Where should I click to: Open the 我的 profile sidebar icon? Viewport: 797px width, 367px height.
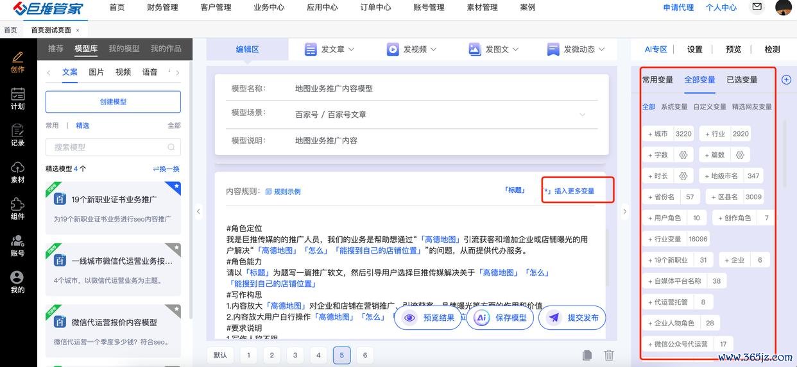pos(17,282)
